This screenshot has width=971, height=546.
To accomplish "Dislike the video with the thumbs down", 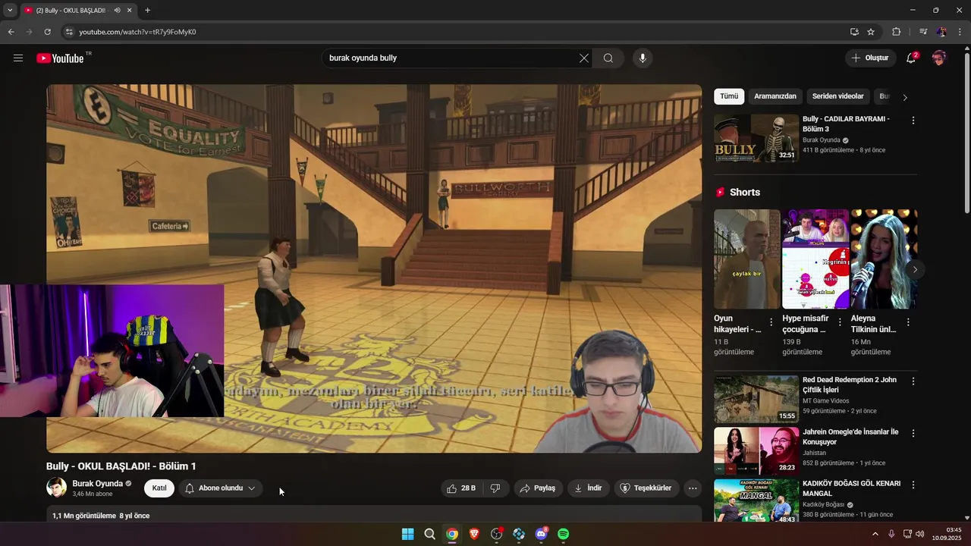I will tap(495, 488).
